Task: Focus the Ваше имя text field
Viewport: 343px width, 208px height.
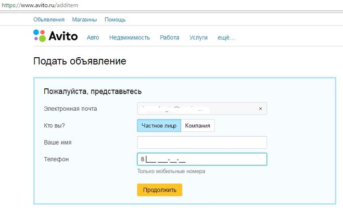Action: pos(201,142)
